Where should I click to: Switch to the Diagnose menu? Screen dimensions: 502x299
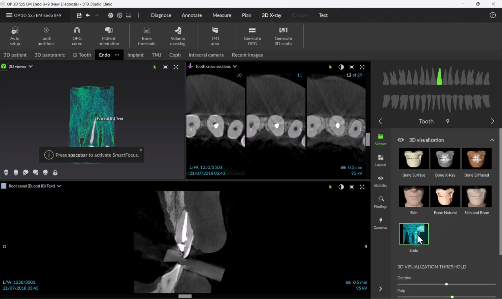click(161, 15)
